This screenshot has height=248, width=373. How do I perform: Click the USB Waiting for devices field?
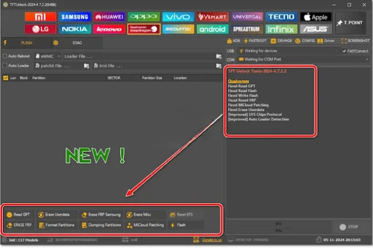coord(289,51)
